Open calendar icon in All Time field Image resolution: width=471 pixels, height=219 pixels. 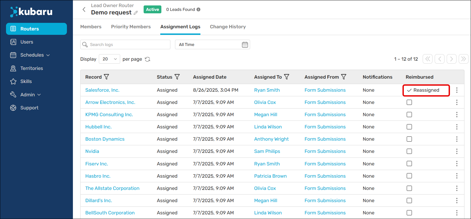click(245, 45)
